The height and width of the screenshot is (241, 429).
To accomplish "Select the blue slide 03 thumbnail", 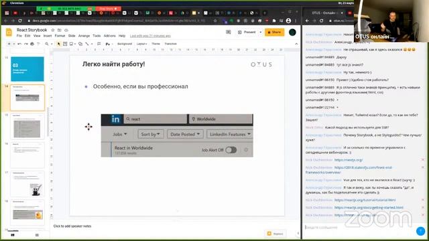I will coord(27,69).
